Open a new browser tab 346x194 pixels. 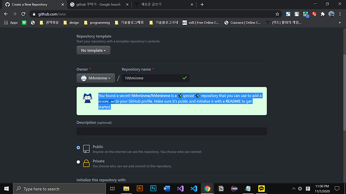click(x=202, y=5)
